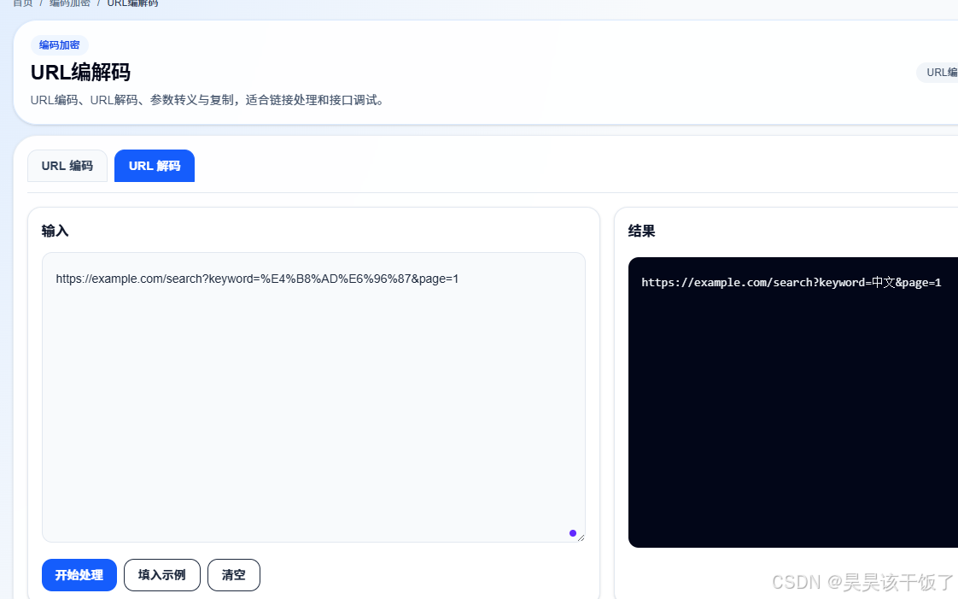Click the purple dot in the textarea

point(572,533)
